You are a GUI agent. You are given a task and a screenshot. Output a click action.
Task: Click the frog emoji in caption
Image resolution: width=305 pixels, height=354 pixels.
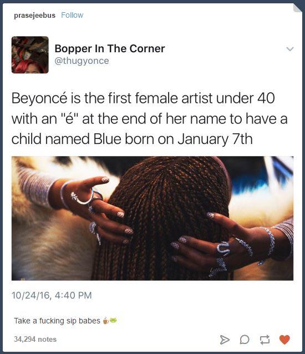pos(113,320)
